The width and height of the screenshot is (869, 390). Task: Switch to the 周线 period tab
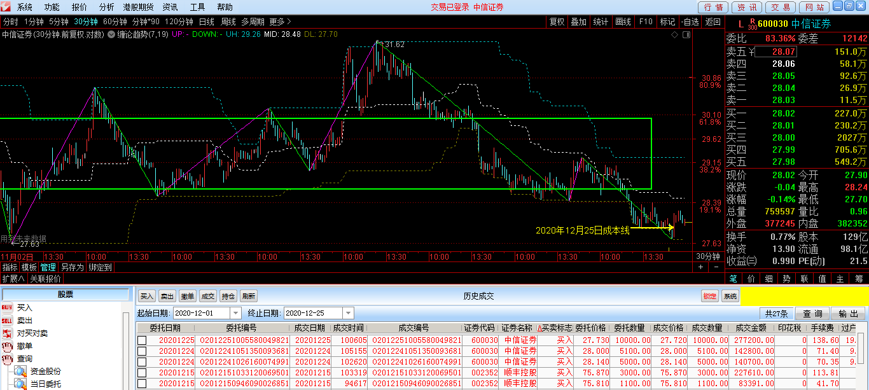(x=228, y=22)
